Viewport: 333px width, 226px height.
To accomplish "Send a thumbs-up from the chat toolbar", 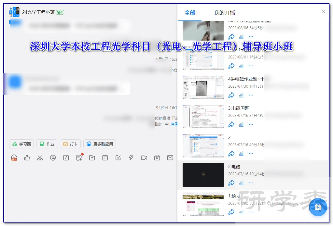I will [x=27, y=158].
